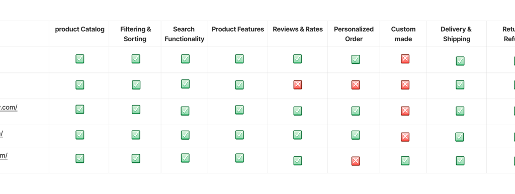Open the link ending in .com/

9,108
